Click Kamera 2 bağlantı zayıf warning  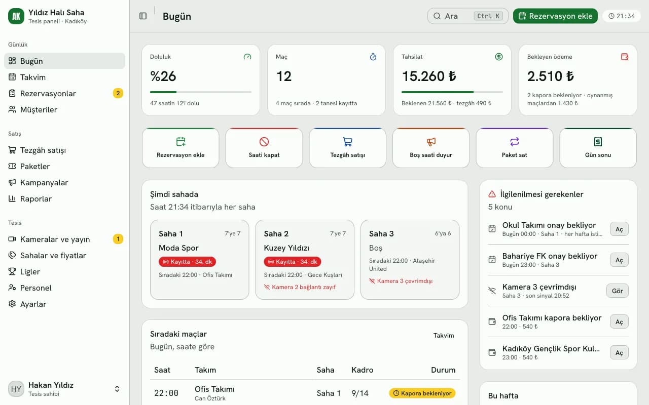click(x=300, y=287)
